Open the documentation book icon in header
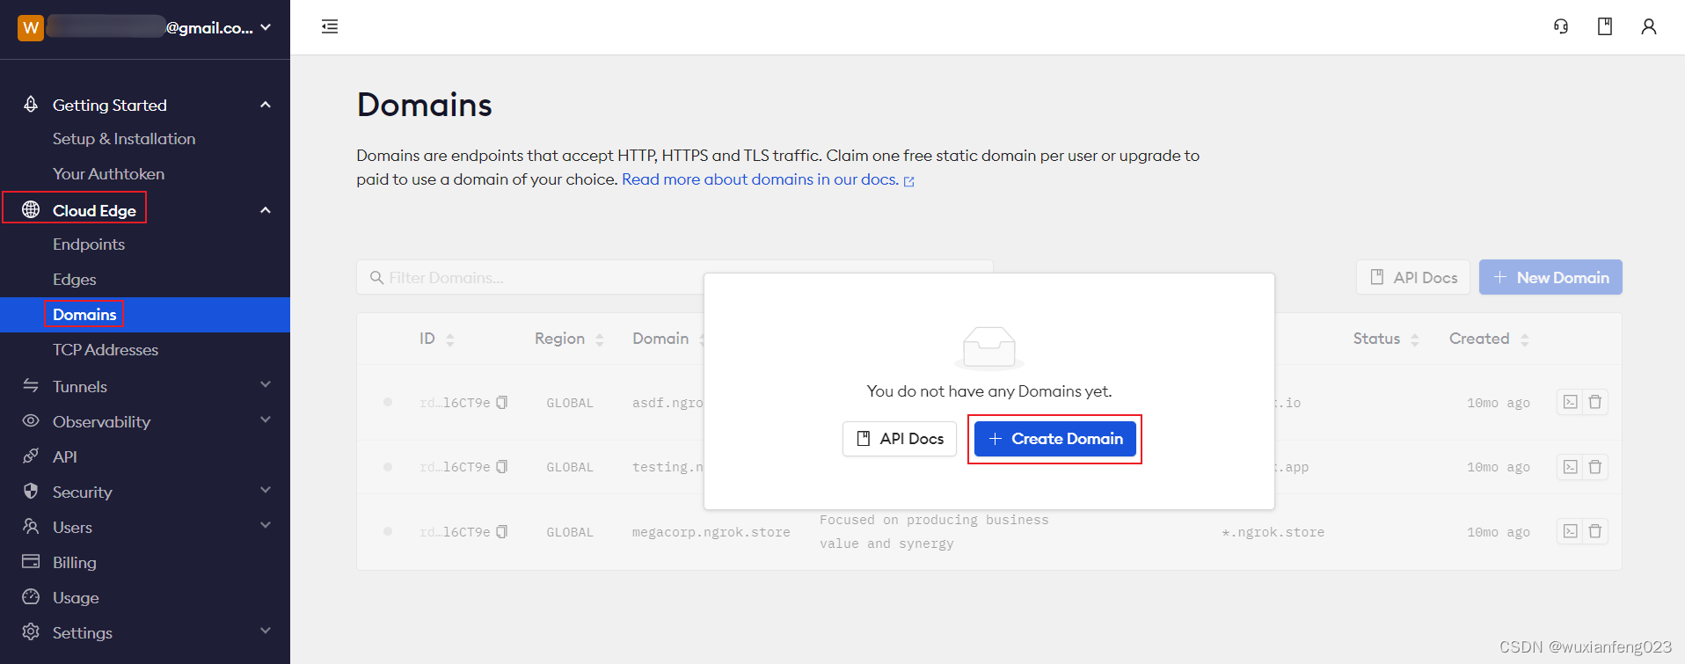This screenshot has width=1685, height=664. pos(1605,26)
